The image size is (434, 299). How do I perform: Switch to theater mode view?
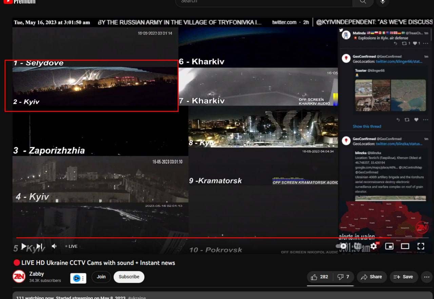coord(405,246)
